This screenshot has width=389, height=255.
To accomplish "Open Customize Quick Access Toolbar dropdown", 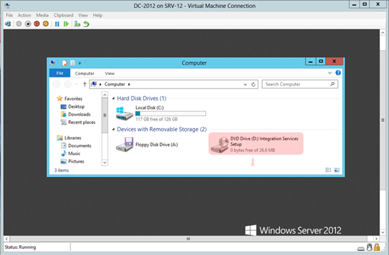I will [80, 63].
